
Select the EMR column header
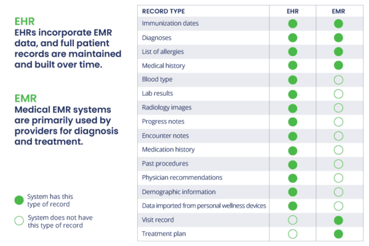pos(339,11)
